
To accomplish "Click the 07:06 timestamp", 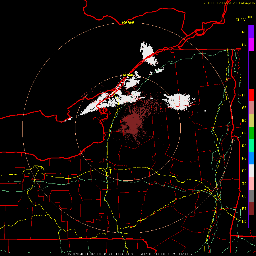I will point(185,254).
